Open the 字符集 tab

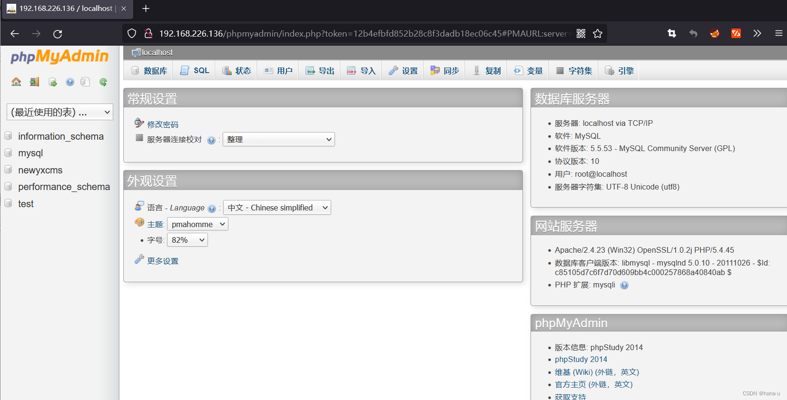point(573,71)
